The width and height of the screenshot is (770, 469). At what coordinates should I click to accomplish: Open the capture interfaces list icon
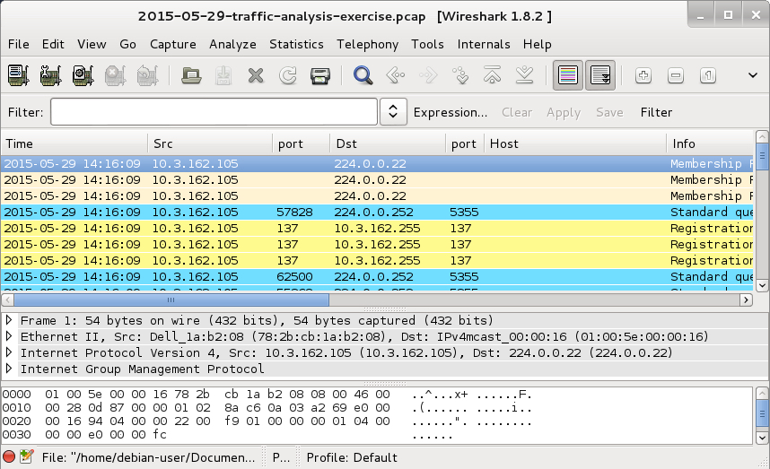tap(19, 75)
